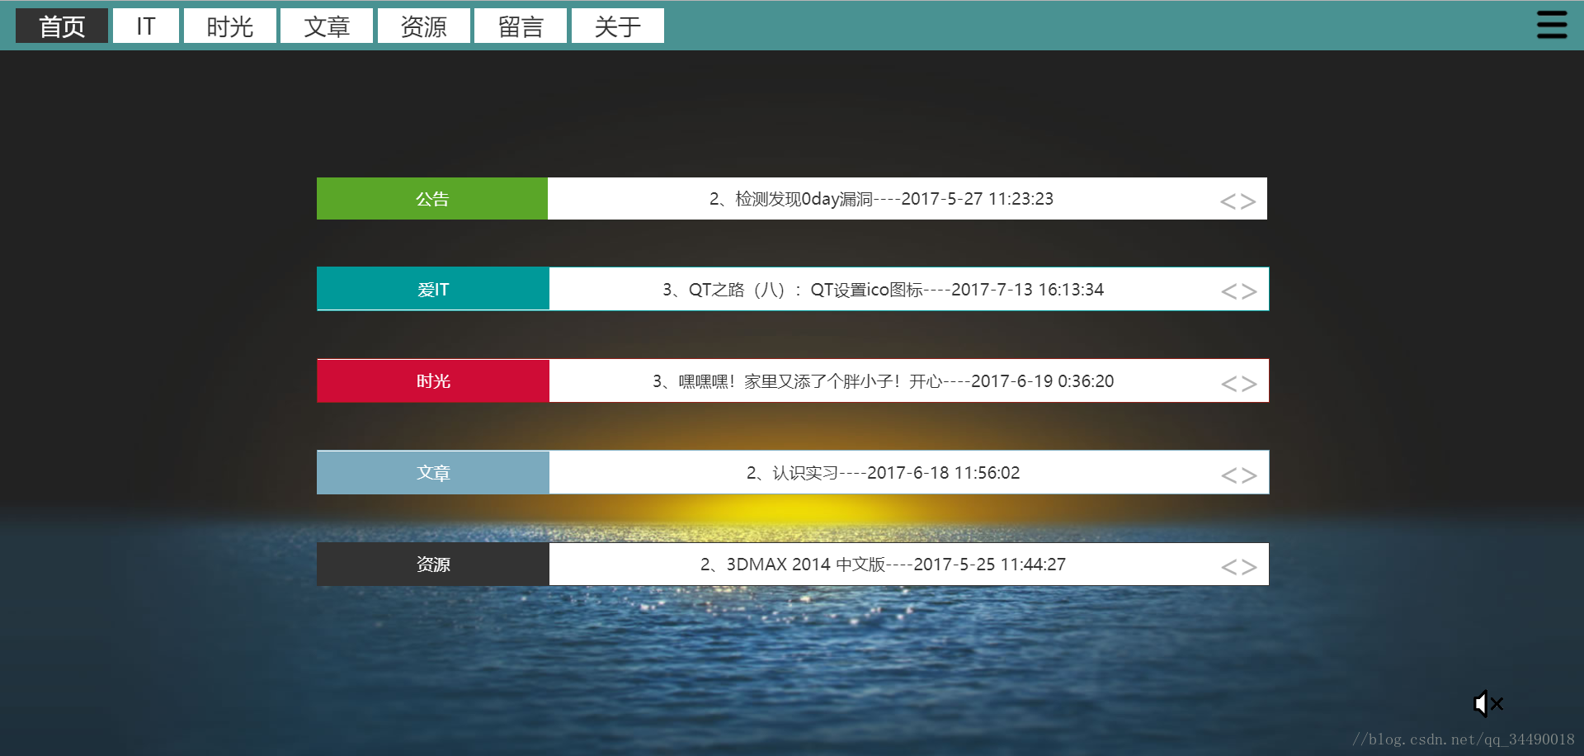Viewport: 1584px width, 756px height.
Task: Show previous item in 时光 row
Action: click(1228, 384)
